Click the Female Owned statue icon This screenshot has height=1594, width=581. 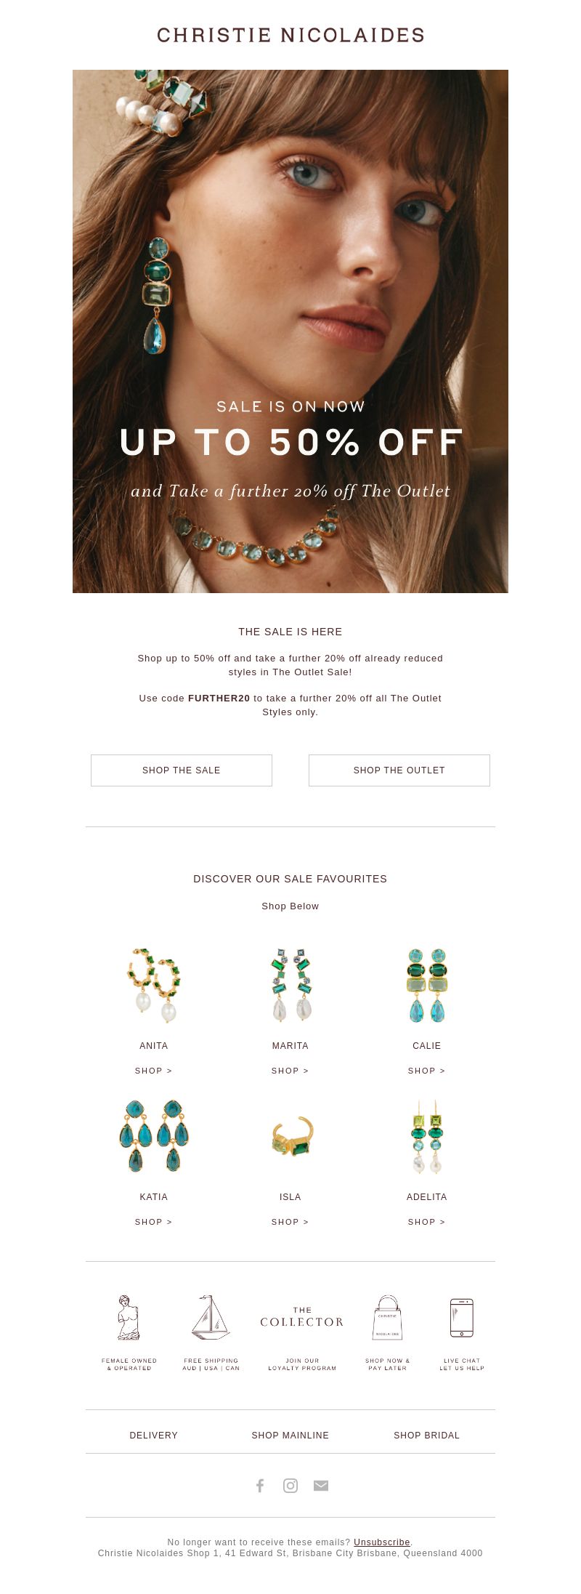pos(129,1317)
